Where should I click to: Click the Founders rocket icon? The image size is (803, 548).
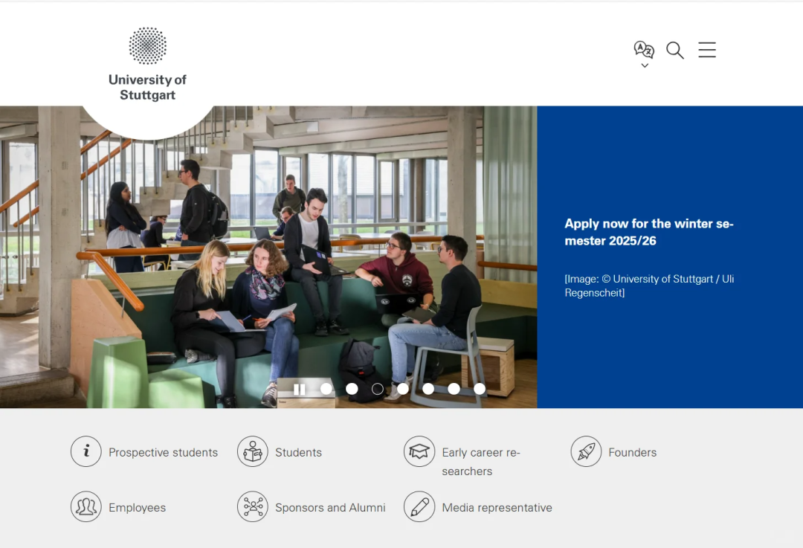pos(586,451)
